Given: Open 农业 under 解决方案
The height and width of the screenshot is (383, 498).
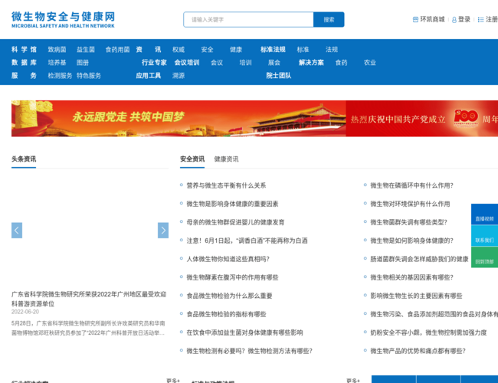Looking at the screenshot, I should (x=370, y=63).
